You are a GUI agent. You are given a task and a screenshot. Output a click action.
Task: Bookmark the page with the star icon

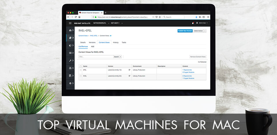click(160, 17)
